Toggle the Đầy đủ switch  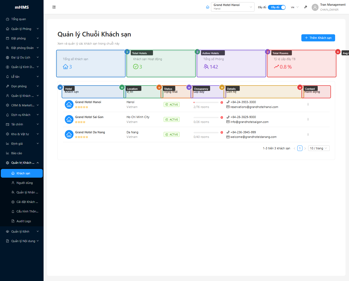point(277,7)
